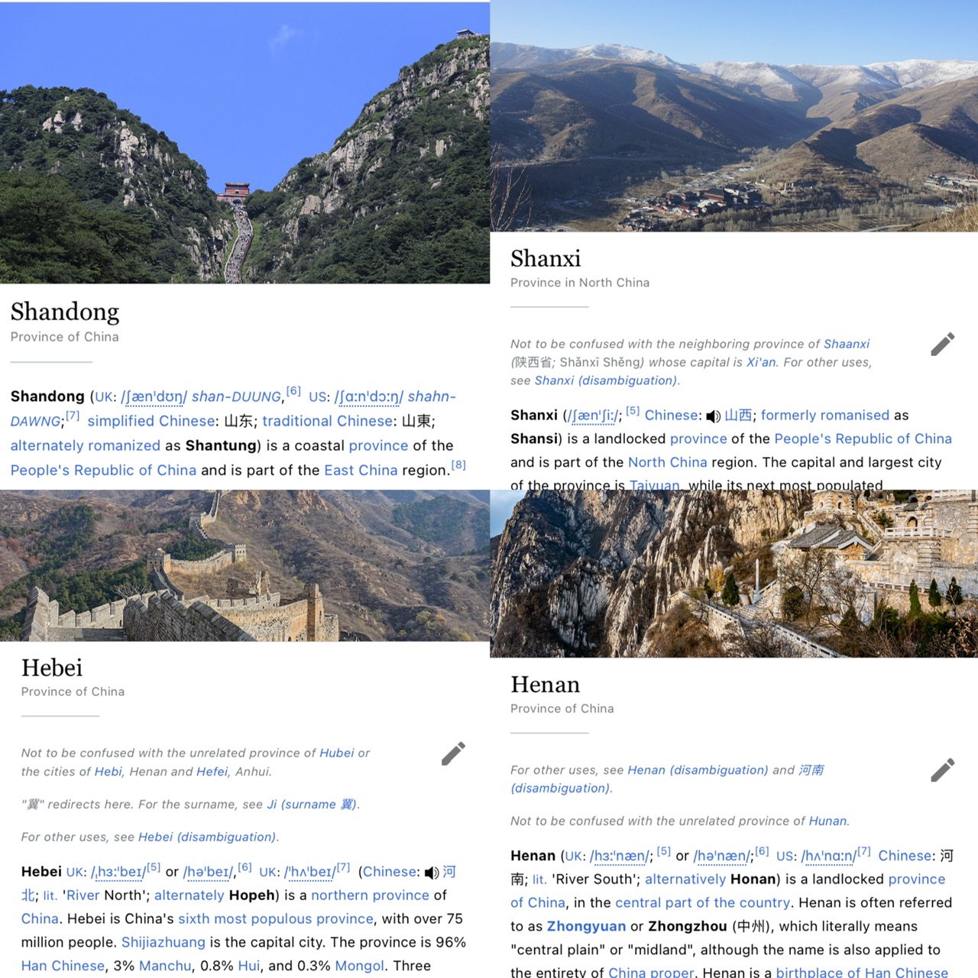Open the Shijiazhuang capital city link
Image resolution: width=978 pixels, height=978 pixels.
click(x=164, y=942)
